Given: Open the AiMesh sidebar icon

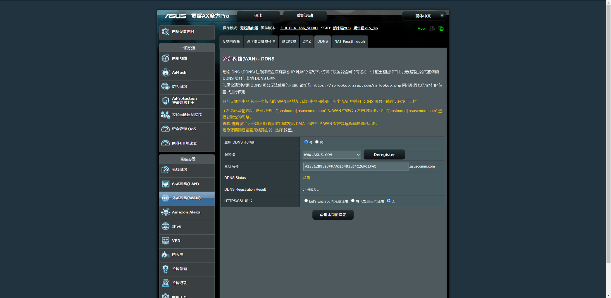Looking at the screenshot, I should click(x=165, y=72).
